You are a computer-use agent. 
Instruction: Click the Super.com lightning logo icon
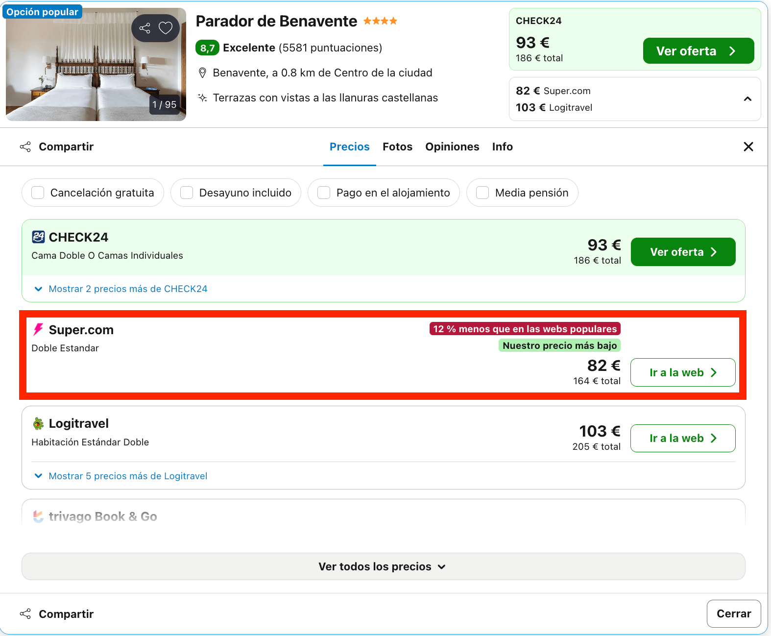pos(38,330)
